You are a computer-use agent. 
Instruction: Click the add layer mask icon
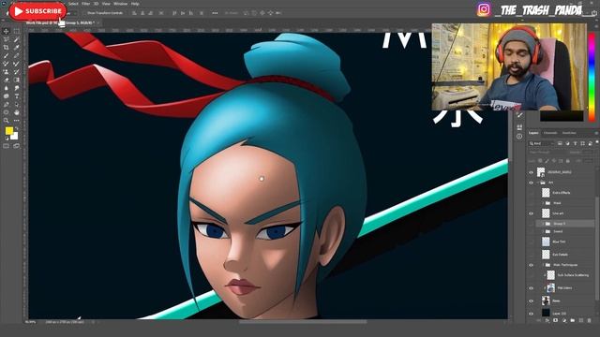[556, 320]
